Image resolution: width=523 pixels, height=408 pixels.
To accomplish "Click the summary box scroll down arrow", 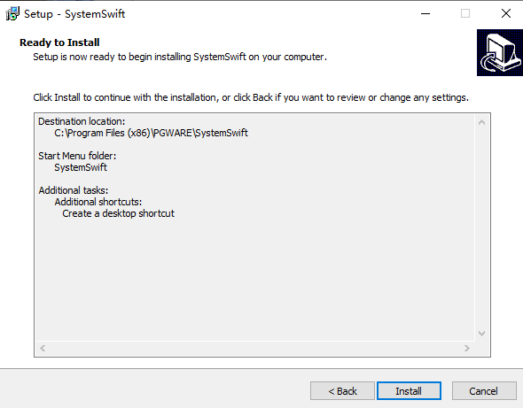I will [481, 334].
